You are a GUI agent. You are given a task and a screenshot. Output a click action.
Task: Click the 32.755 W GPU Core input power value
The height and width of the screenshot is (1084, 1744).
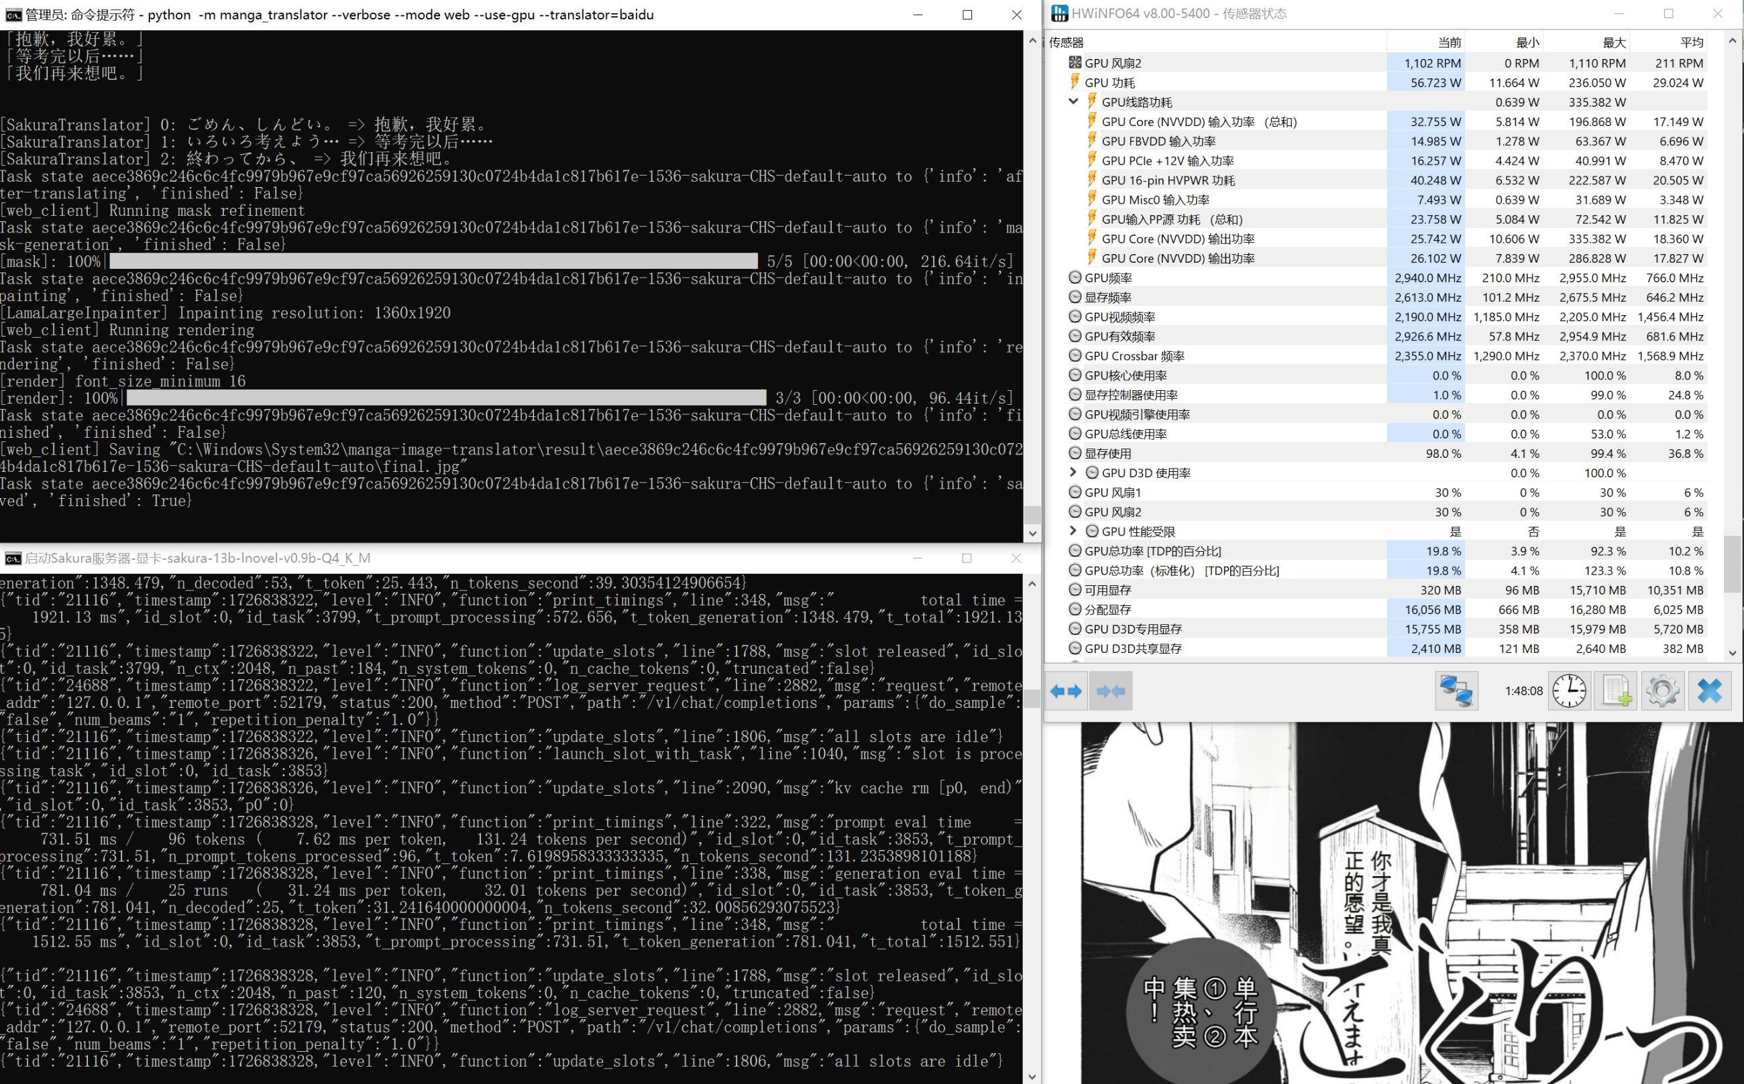coord(1435,122)
